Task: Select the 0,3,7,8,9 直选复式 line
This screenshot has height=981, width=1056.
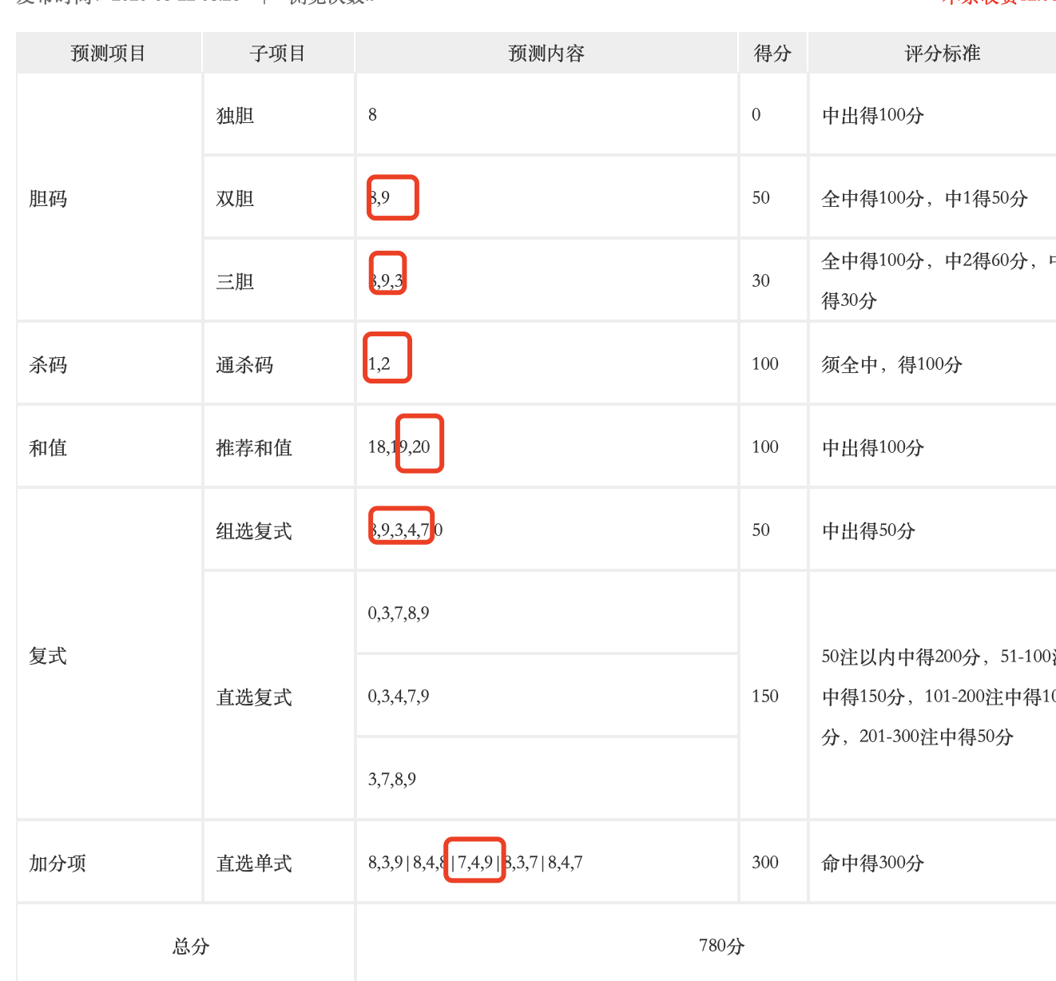Action: coord(398,613)
